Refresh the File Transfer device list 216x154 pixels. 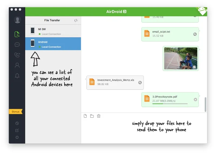point(76,21)
